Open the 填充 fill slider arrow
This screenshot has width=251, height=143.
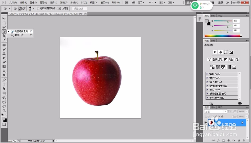(x=247, y=116)
